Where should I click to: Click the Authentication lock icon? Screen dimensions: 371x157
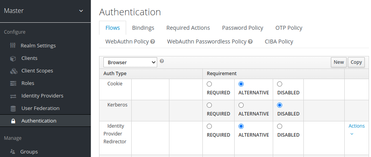tap(13, 121)
